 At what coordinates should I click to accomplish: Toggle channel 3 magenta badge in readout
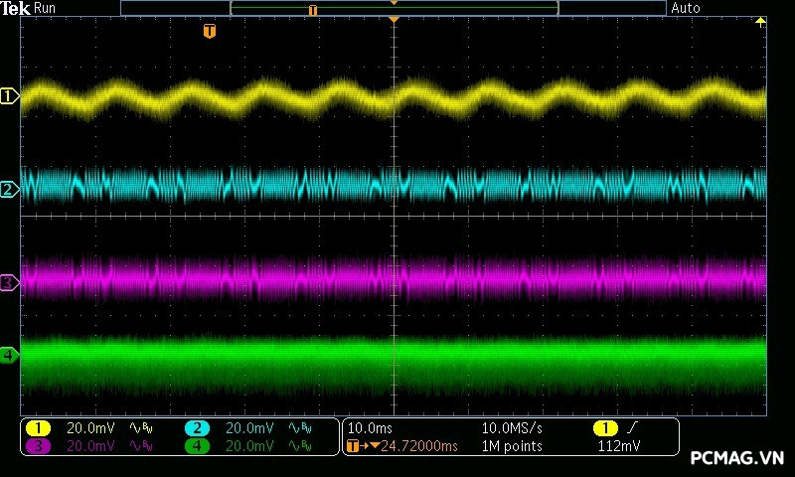click(38, 446)
